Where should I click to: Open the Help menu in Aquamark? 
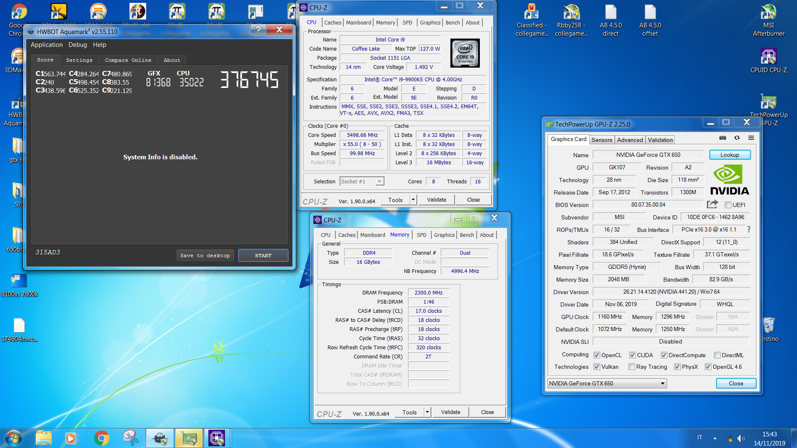(100, 45)
